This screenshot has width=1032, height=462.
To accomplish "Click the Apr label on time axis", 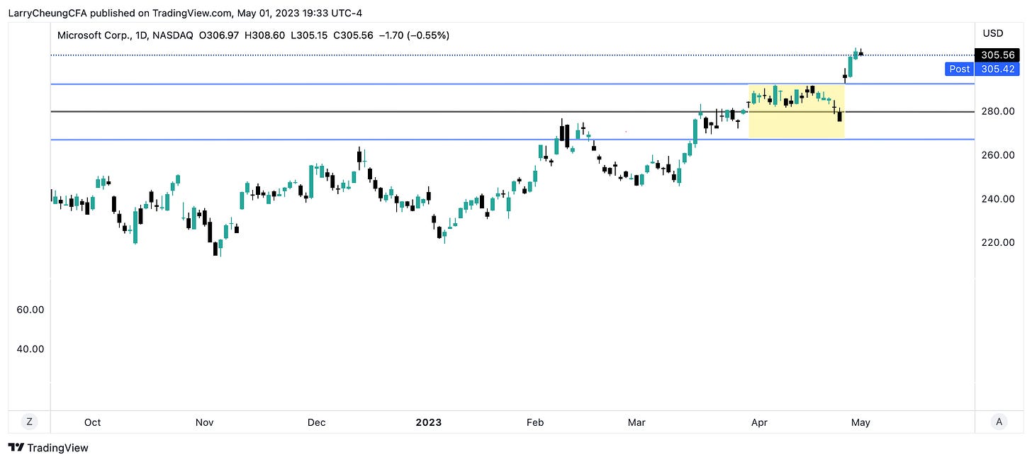I will (x=759, y=422).
